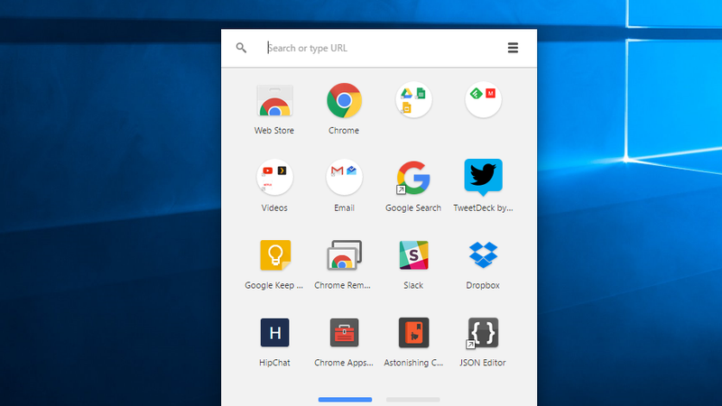Open the folder with Feedly and red M icon

click(483, 100)
